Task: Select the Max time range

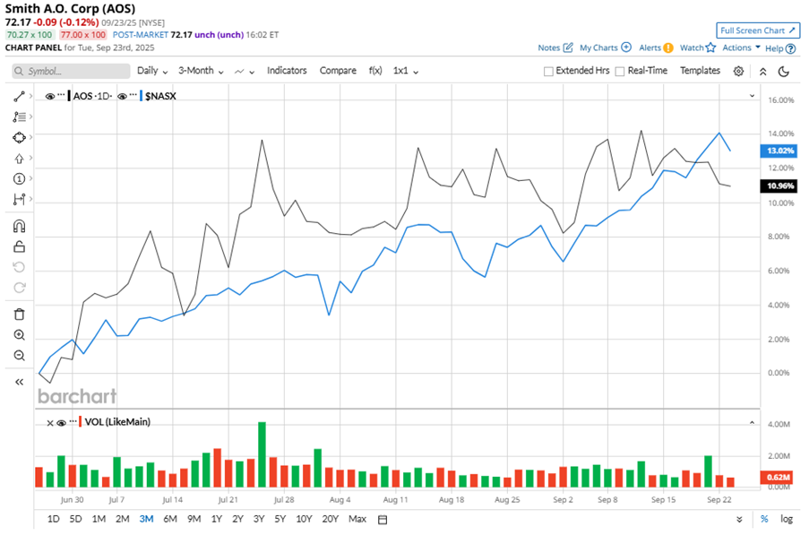Action: click(357, 519)
